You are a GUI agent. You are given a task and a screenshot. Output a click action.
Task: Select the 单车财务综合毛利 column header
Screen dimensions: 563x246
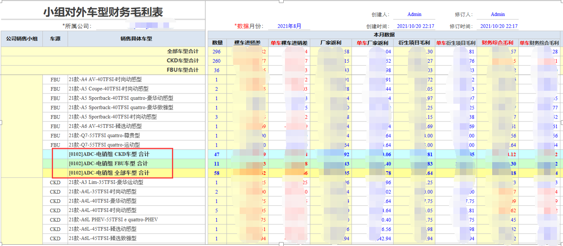(539, 43)
